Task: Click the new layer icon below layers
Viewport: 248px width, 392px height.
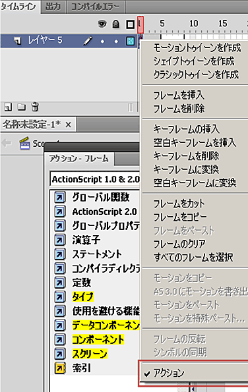Action: tap(8, 107)
